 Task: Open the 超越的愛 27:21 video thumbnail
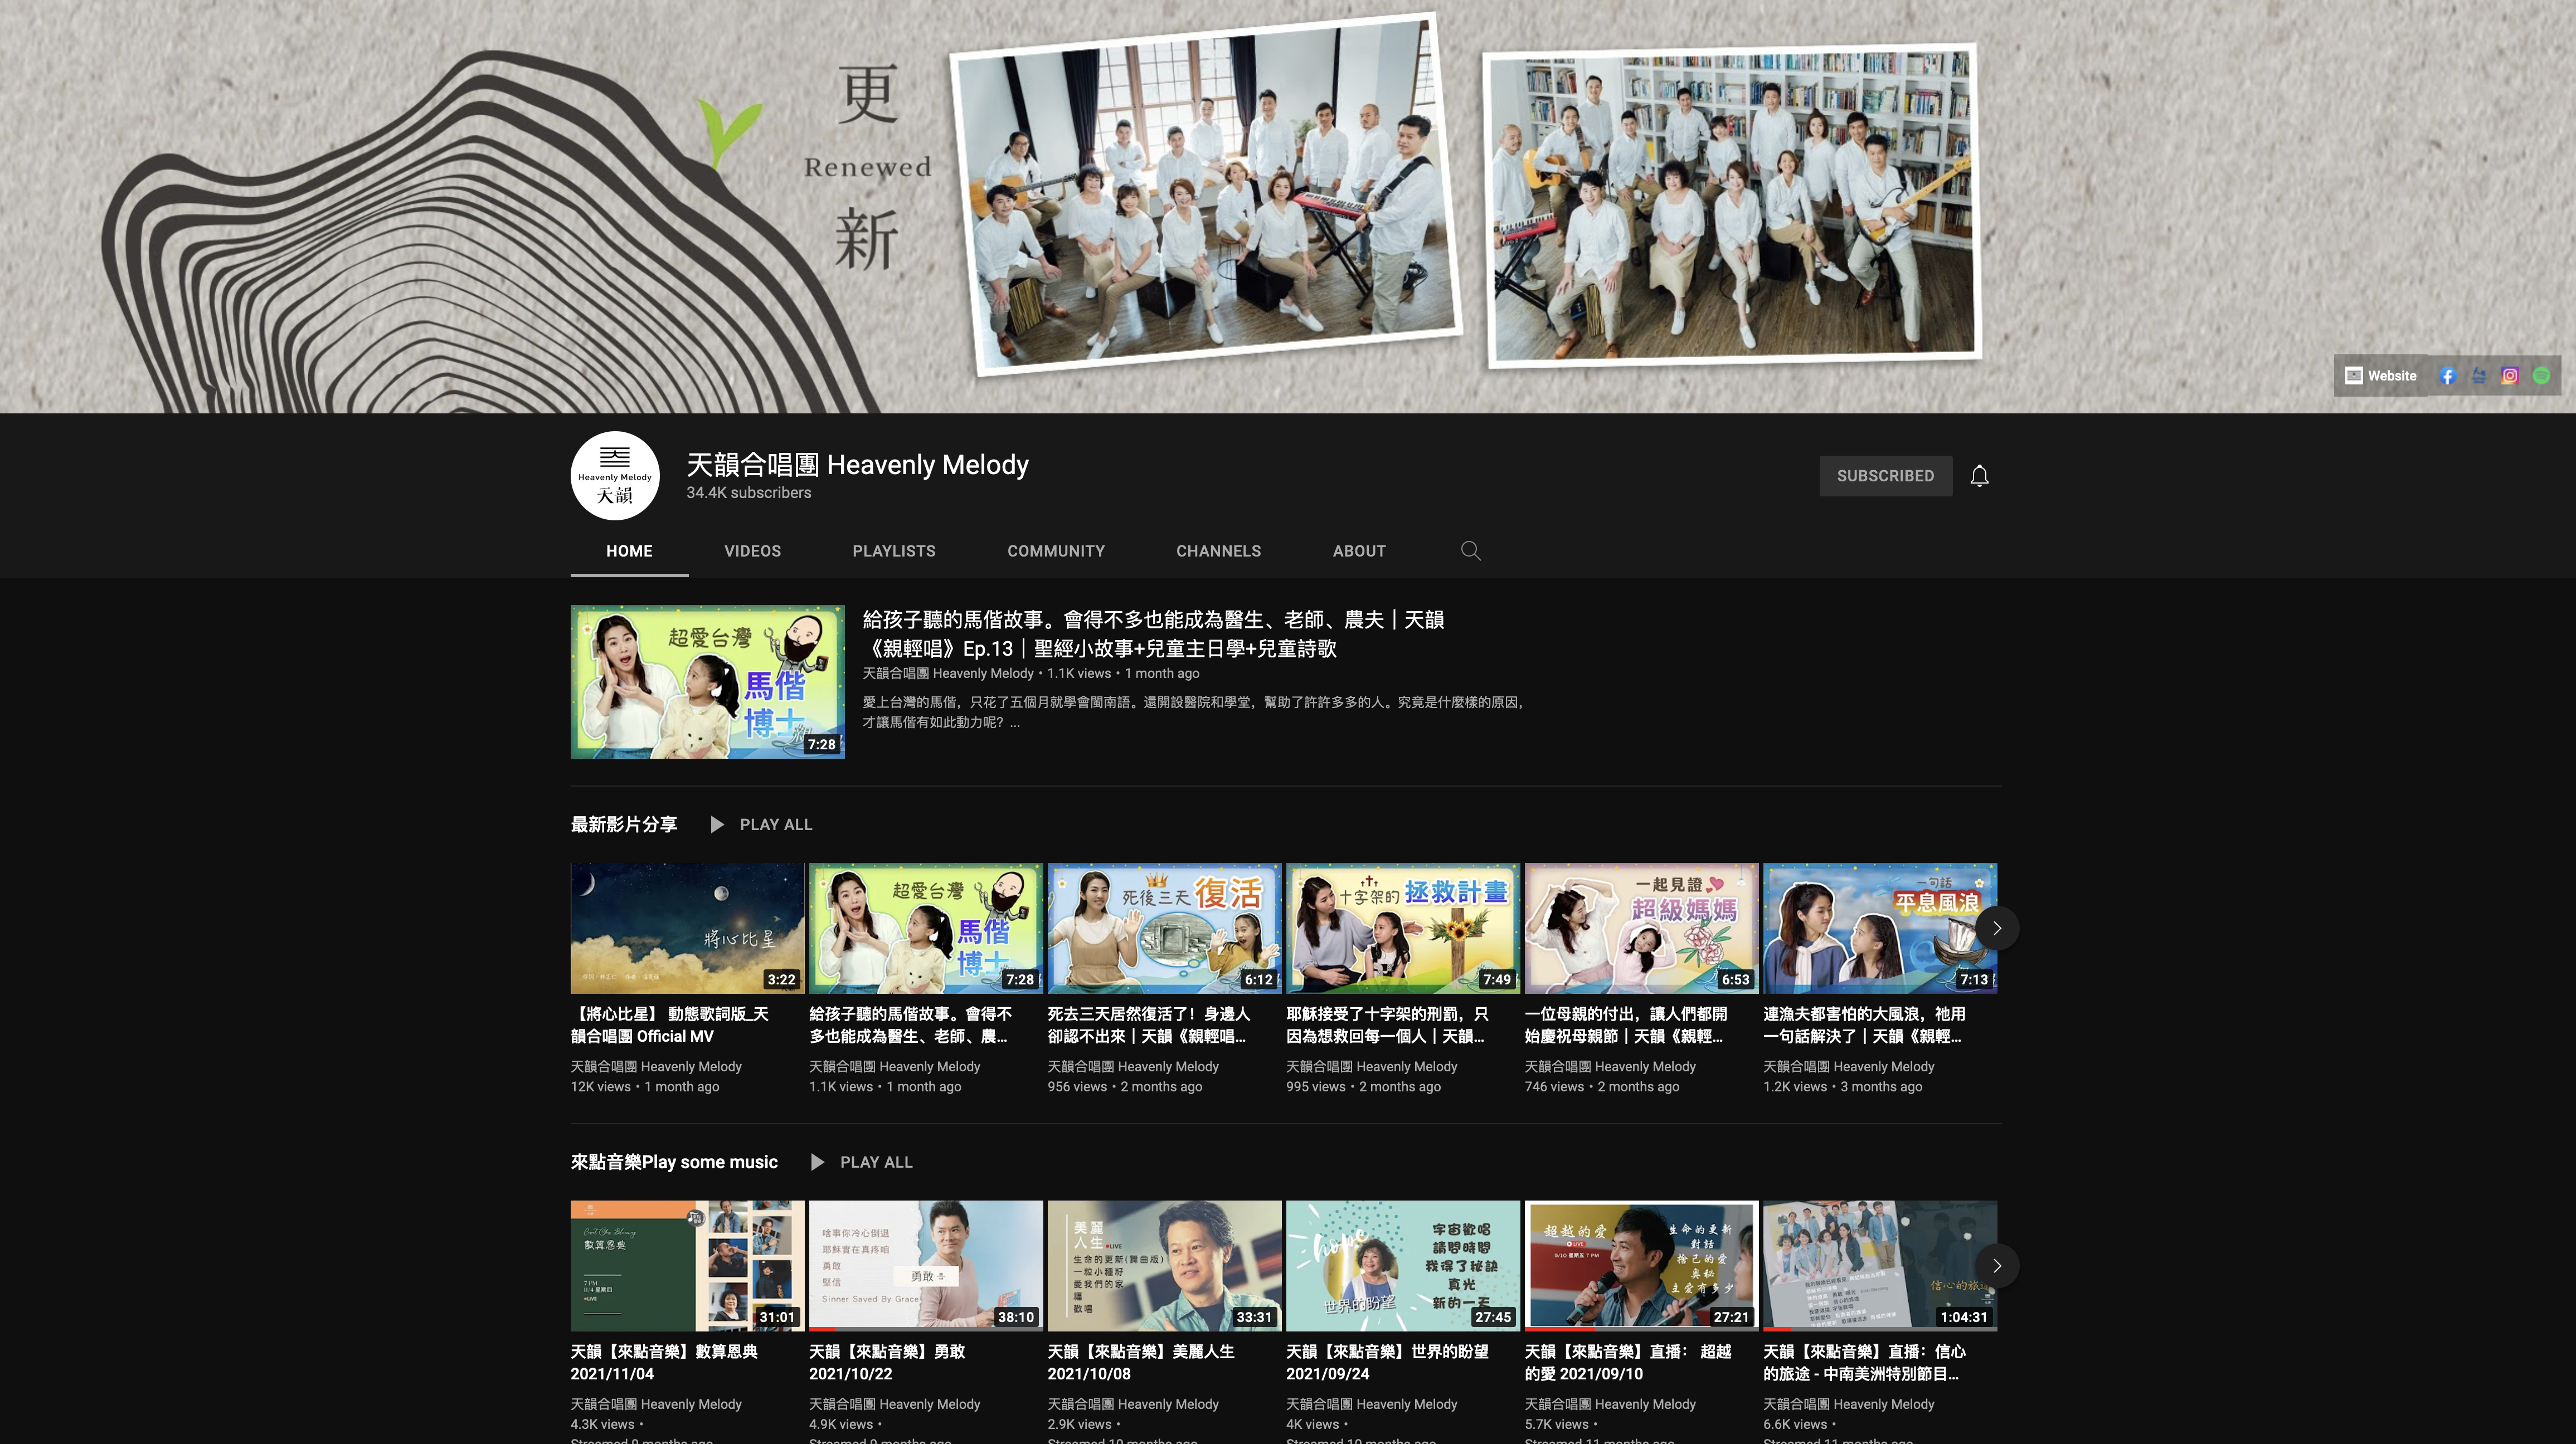(x=1641, y=1265)
